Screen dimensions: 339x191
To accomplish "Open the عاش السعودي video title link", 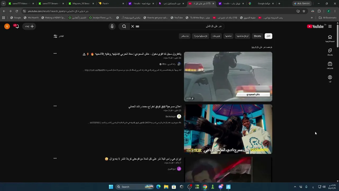I will 132,54.
